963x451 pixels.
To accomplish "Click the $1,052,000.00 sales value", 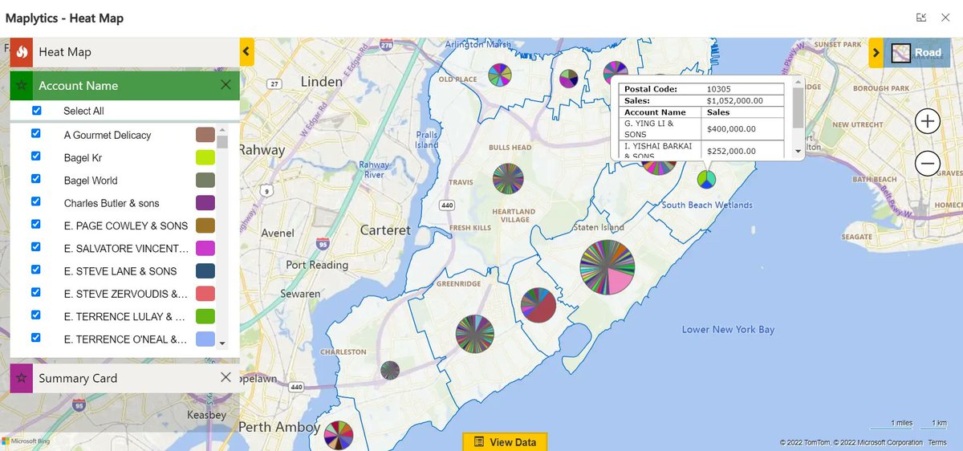I will (734, 101).
